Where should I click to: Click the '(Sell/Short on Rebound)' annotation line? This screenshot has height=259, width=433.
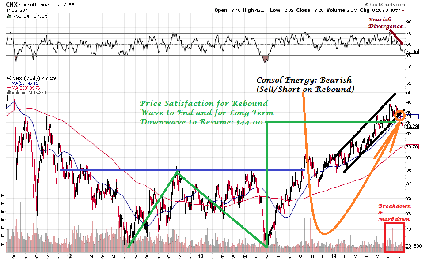(305, 89)
